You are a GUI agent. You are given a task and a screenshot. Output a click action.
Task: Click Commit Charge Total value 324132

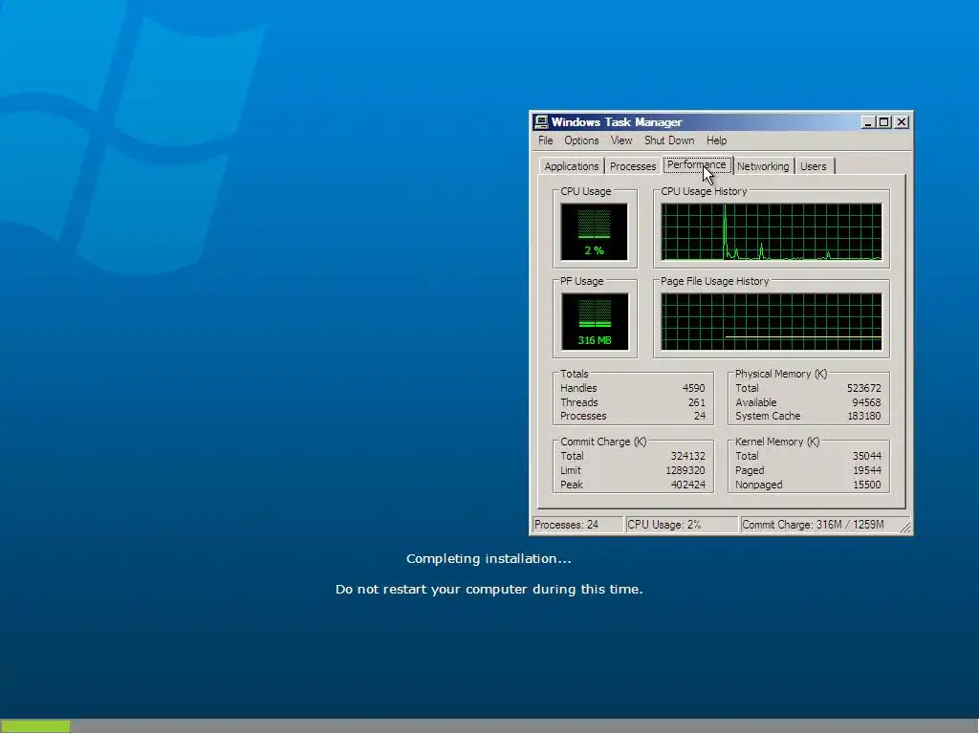pyautogui.click(x=688, y=456)
